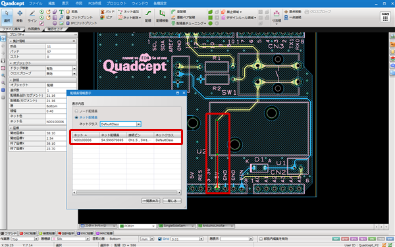
Task: Activate the 配線移動 route move tool
Action: 162,16
